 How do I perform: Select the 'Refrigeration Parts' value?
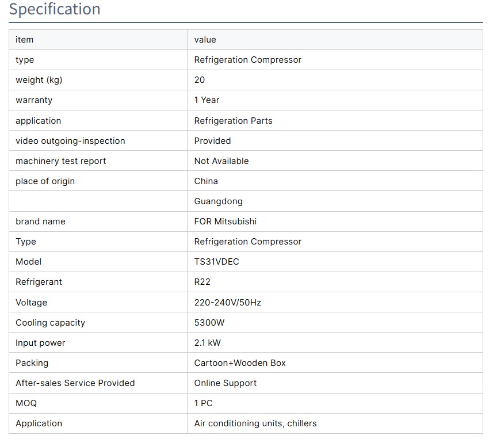click(x=233, y=121)
